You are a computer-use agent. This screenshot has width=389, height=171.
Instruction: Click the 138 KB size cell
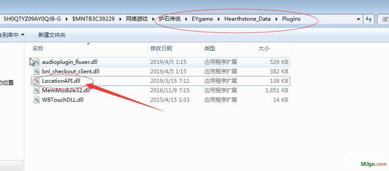click(279, 81)
